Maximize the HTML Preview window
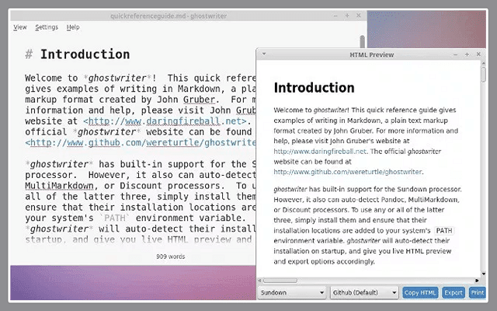 coord(467,54)
